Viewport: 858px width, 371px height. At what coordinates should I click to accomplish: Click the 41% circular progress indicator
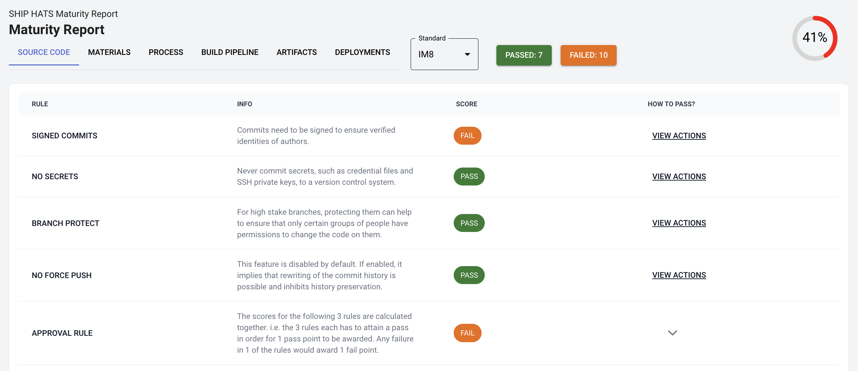(x=815, y=38)
